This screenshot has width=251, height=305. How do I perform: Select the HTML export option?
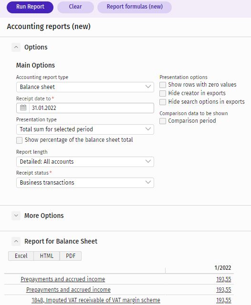pyautogui.click(x=47, y=256)
